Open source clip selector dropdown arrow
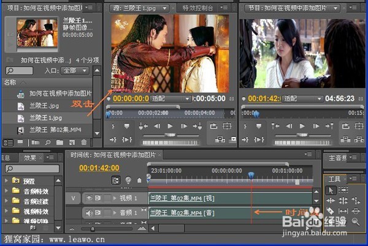The width and height of the screenshot is (368, 246). coord(165,9)
